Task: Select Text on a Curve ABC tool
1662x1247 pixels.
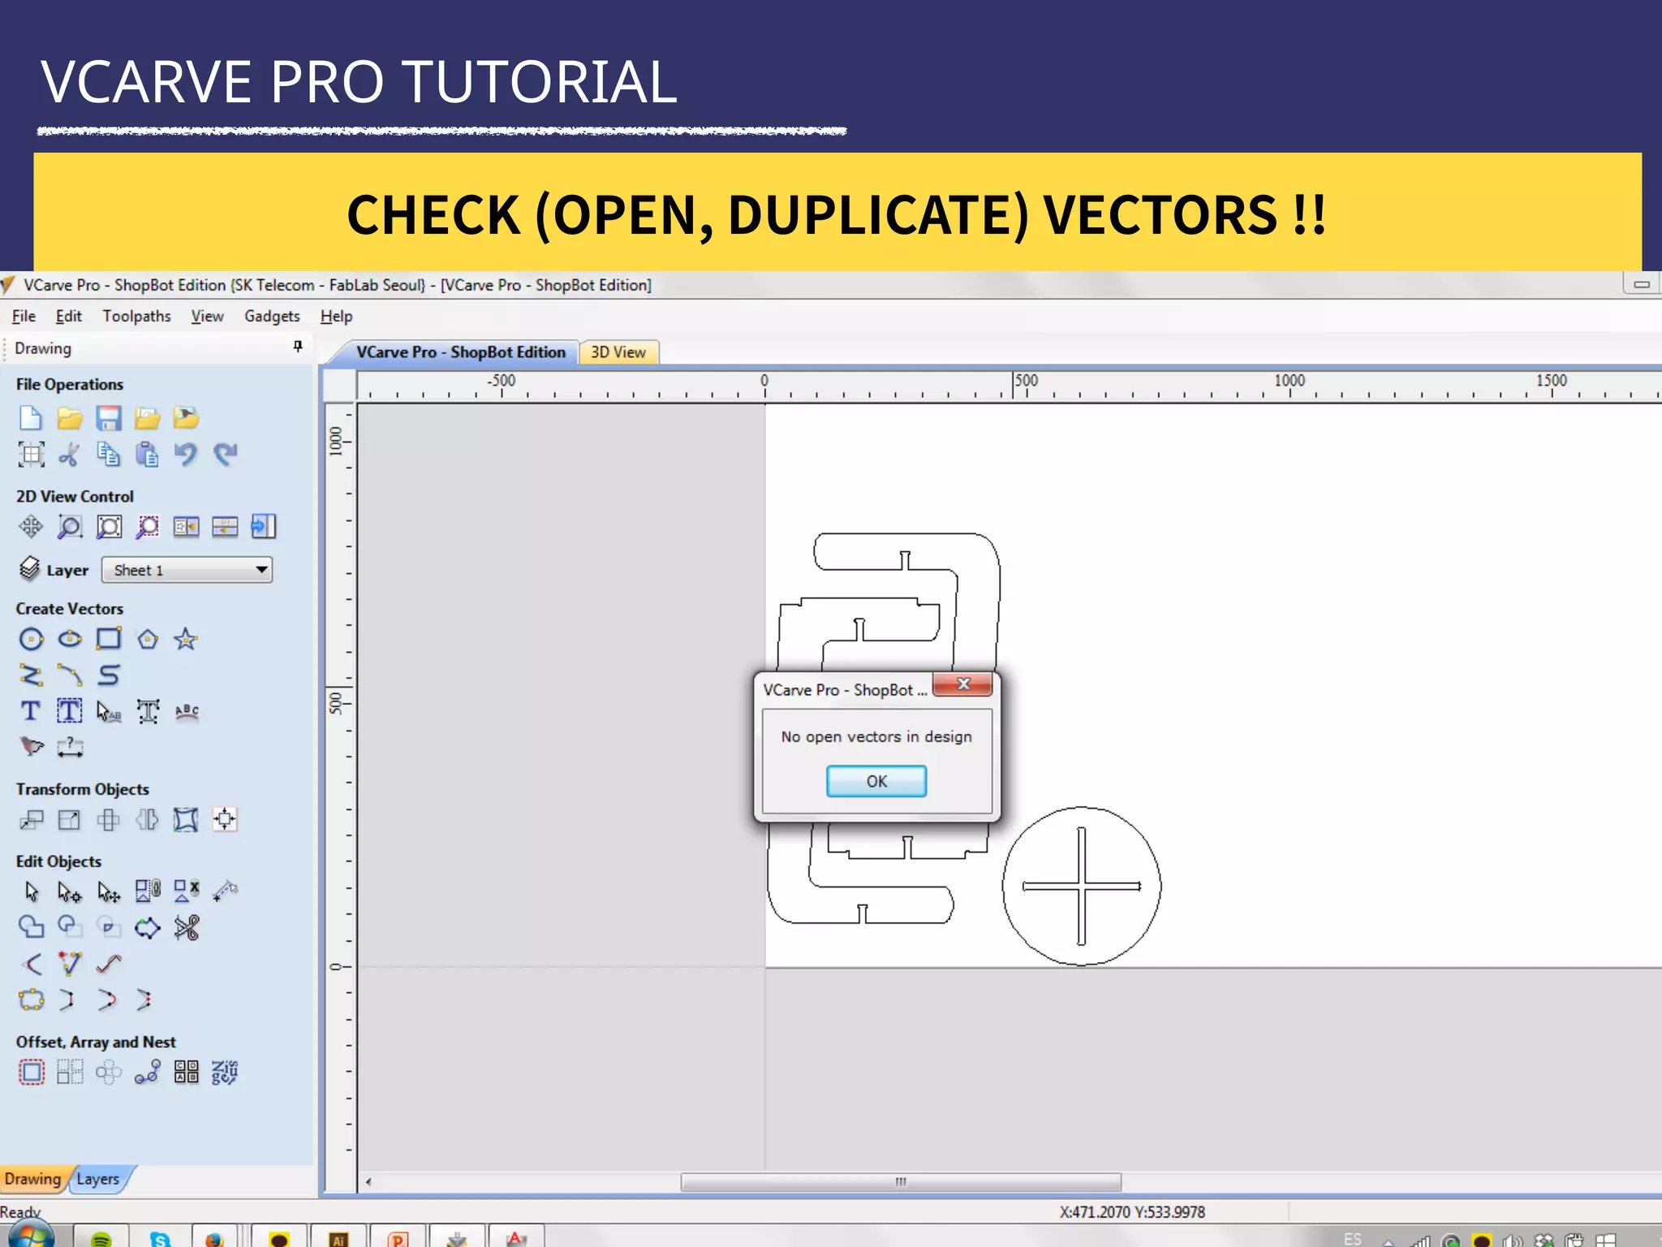Action: [187, 711]
